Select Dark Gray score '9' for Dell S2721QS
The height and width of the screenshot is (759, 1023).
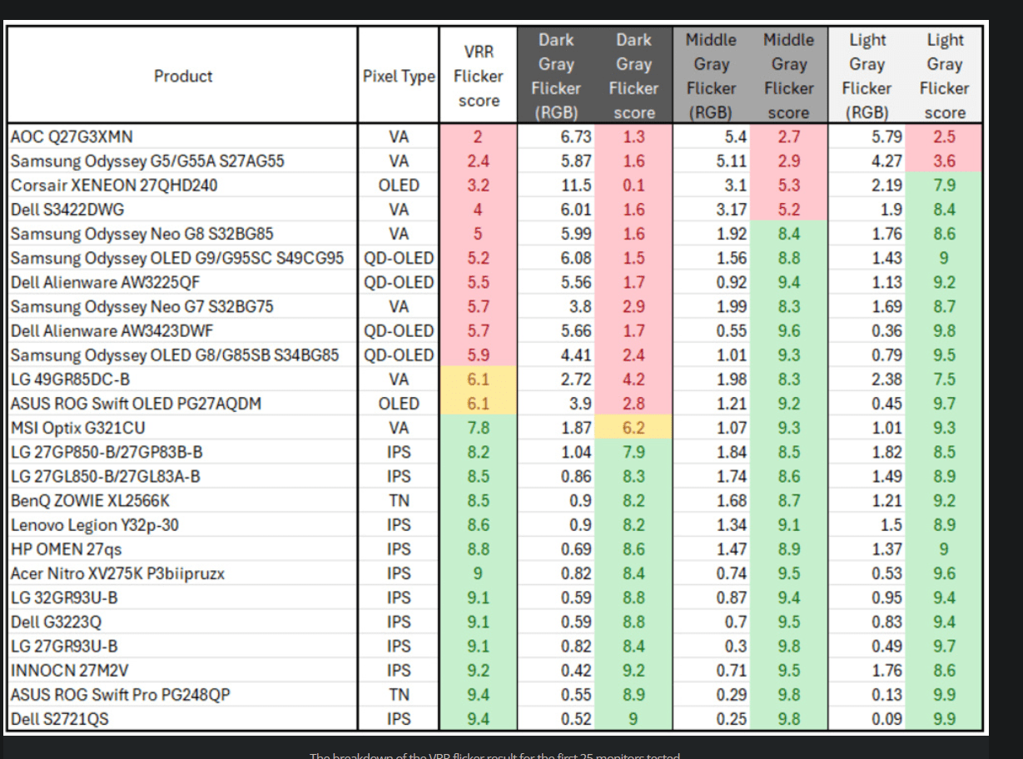pyautogui.click(x=633, y=719)
